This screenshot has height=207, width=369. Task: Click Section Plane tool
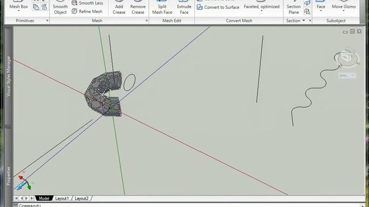coord(293,7)
